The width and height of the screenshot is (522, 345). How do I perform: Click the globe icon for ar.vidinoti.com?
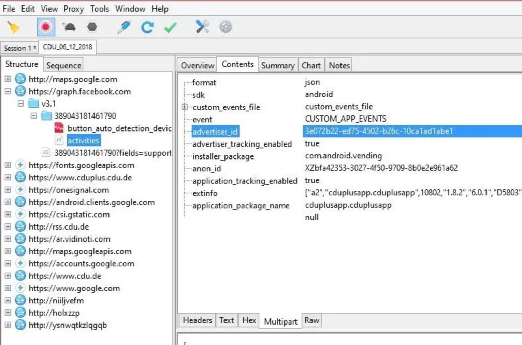[x=20, y=239]
